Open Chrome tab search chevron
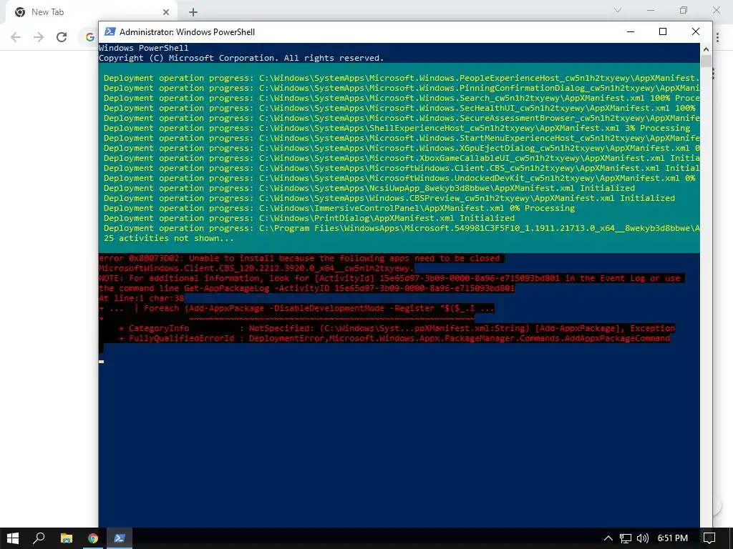Screen dimensions: 733x549 click(618, 10)
